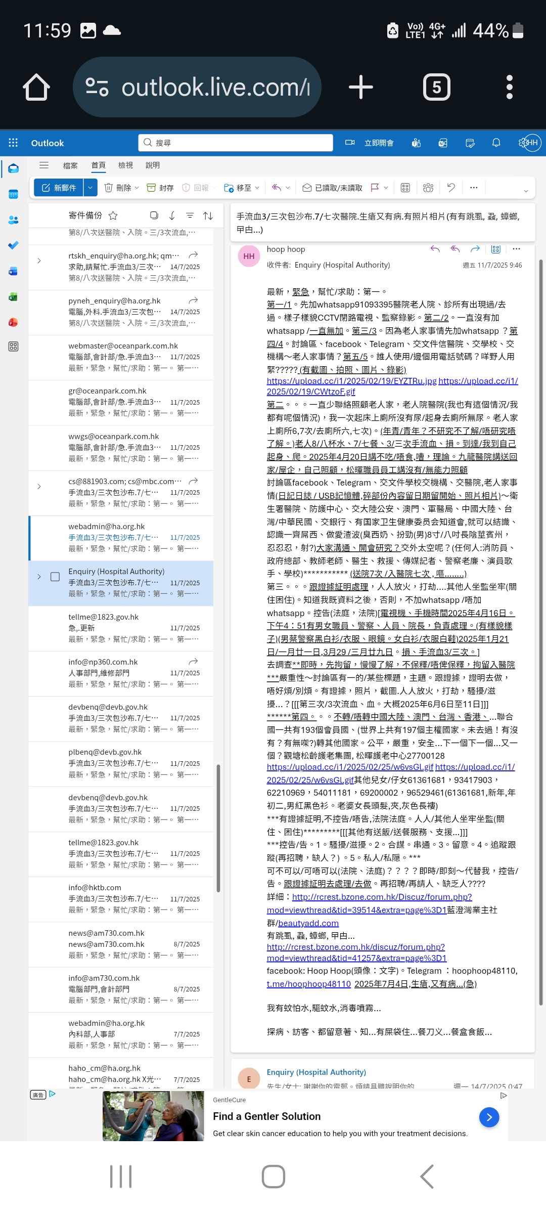Click the undo arrow in the toolbar
This screenshot has width=546, height=1214.
click(451, 188)
